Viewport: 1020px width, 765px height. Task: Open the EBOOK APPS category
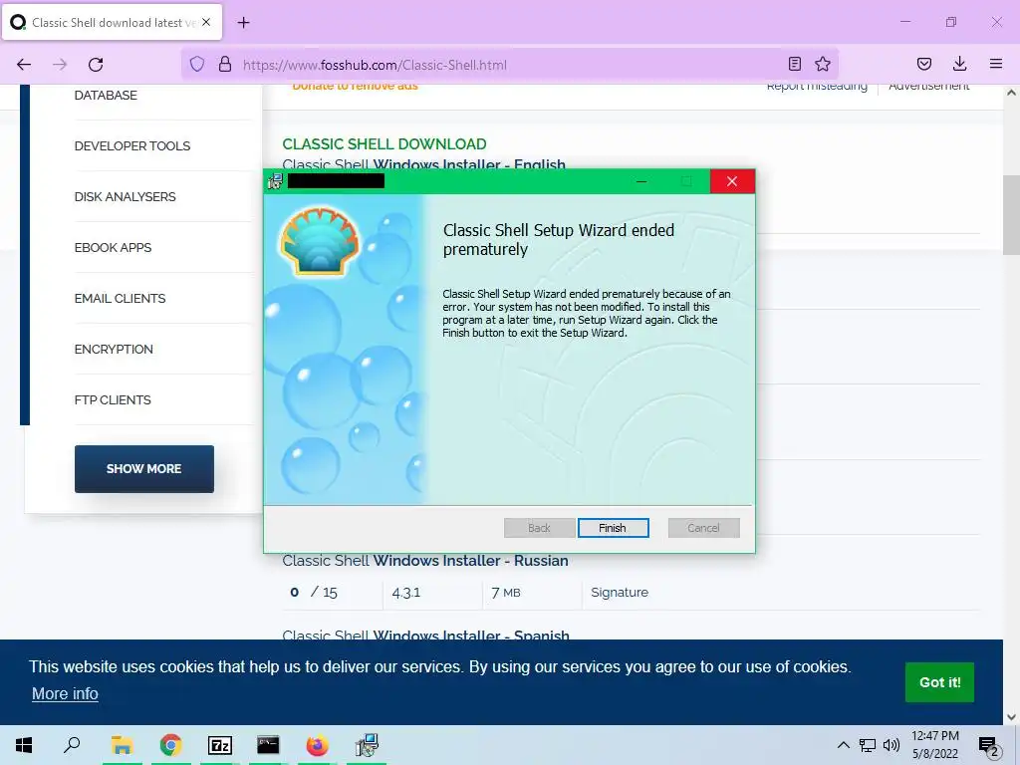113,247
